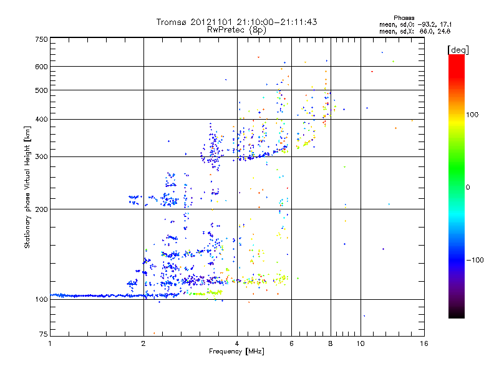
Task: Click the "10" MHz frequency tick label
Action: point(361,343)
